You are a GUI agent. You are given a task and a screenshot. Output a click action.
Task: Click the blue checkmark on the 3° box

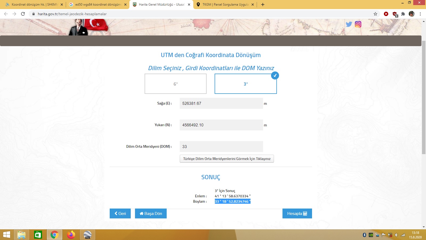pos(275,76)
